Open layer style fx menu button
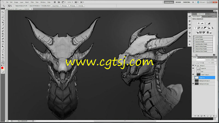 click(198, 116)
